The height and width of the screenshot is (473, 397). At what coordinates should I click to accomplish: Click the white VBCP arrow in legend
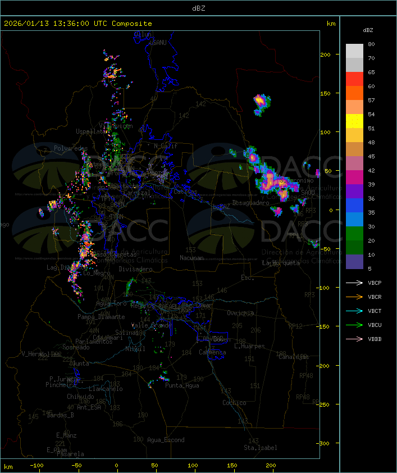(x=354, y=283)
